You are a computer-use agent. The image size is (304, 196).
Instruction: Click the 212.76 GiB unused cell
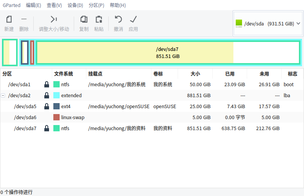[x=268, y=129]
